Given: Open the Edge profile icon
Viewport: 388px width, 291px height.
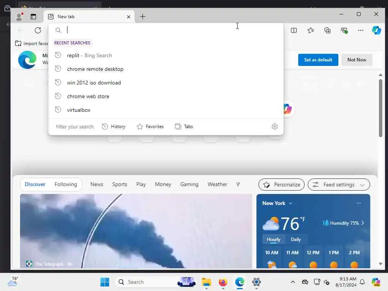Looking at the screenshot, I should click(x=19, y=17).
